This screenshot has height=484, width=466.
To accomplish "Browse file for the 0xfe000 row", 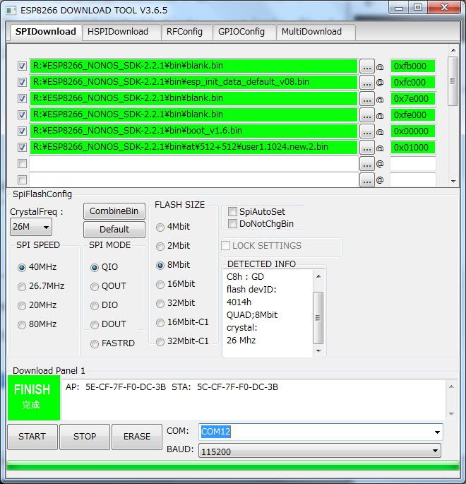I will (366, 115).
